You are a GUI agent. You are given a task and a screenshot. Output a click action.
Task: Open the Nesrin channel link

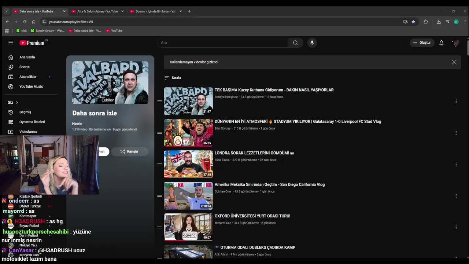pyautogui.click(x=77, y=124)
